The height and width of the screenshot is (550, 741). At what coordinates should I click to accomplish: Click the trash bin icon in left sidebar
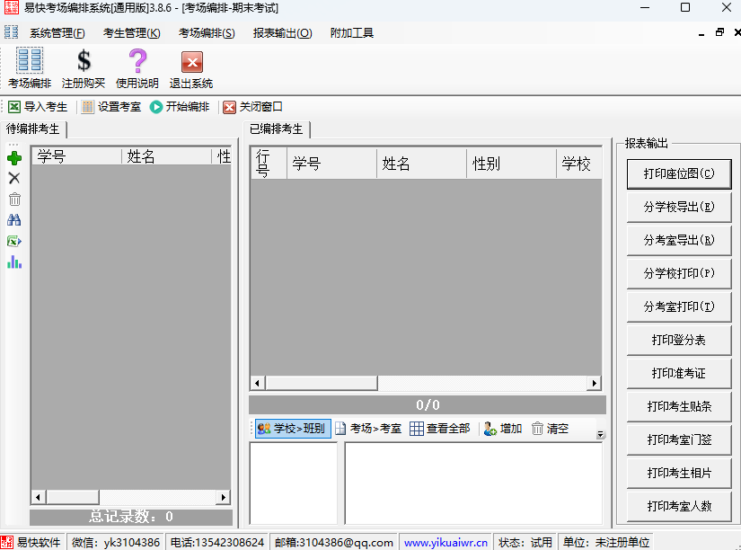[14, 200]
